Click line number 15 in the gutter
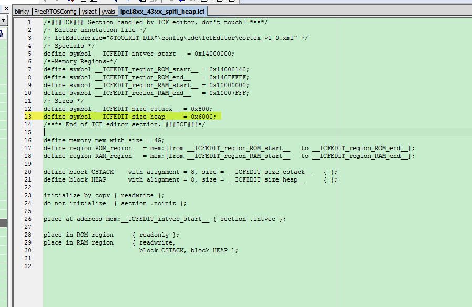This screenshot has width=472, height=307. [x=28, y=132]
